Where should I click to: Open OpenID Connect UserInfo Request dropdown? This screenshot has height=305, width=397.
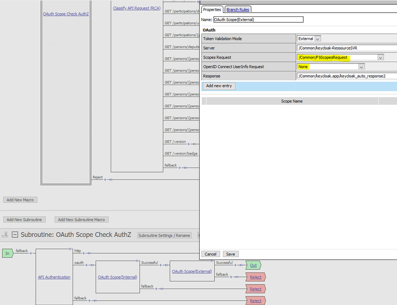(x=361, y=67)
